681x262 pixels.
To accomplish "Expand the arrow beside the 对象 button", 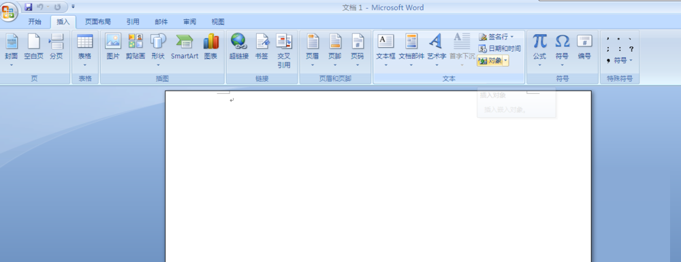I will click(506, 61).
